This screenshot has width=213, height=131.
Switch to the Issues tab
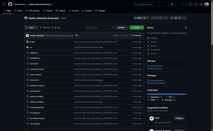[x=18, y=11]
